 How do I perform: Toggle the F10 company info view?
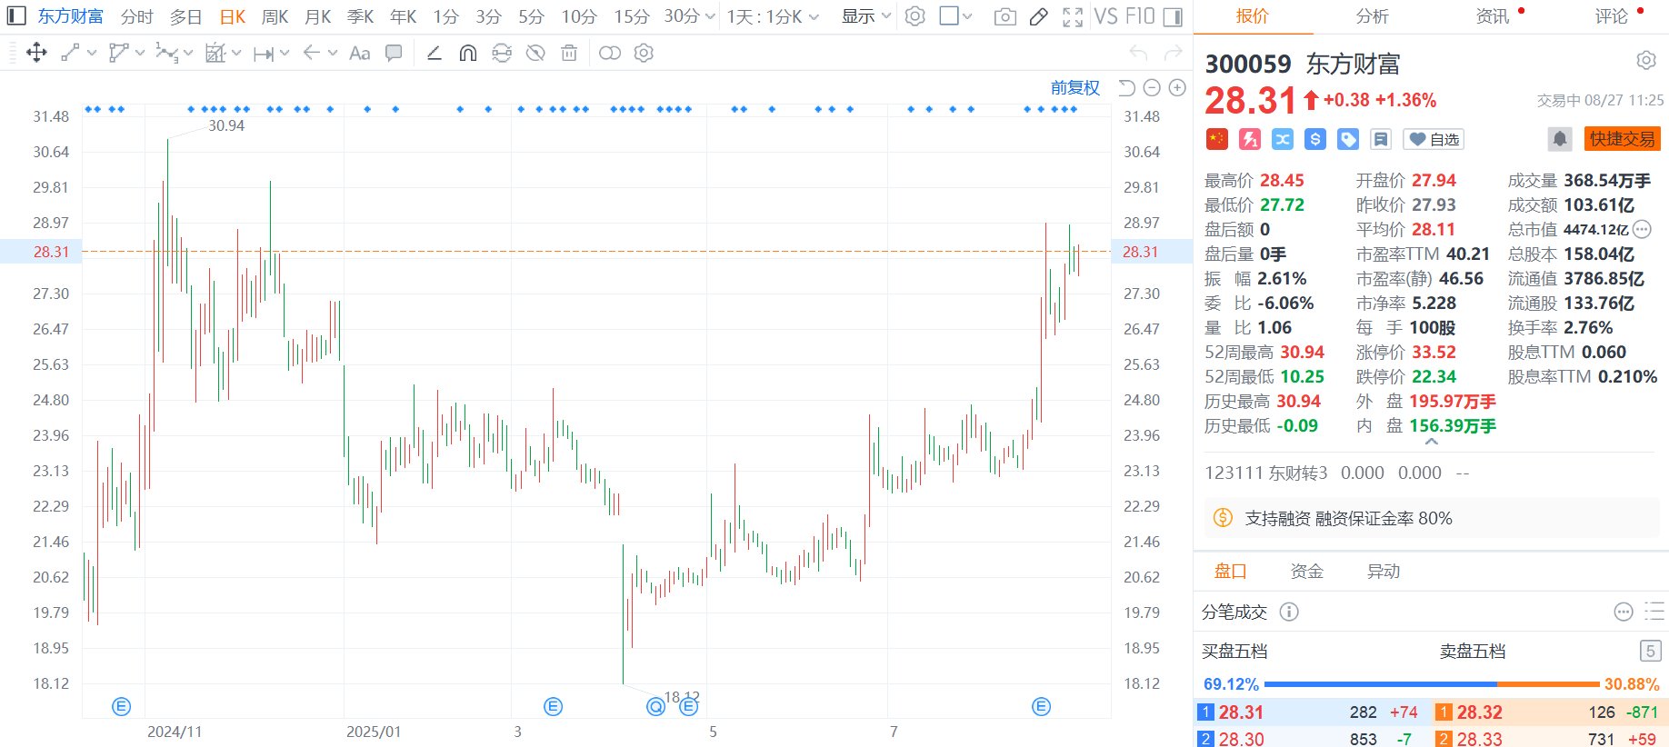[x=1140, y=17]
